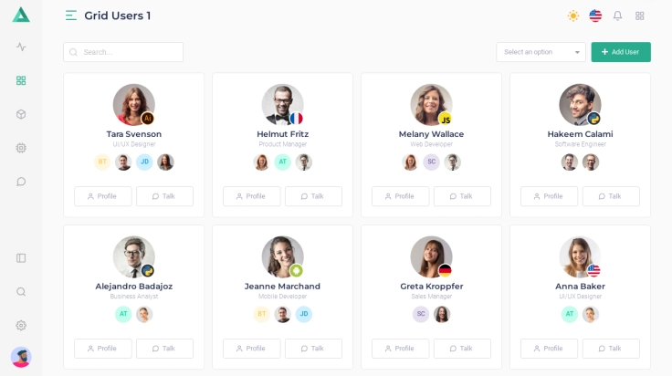Toggle the sidebar layout panel icon
Viewport: 672px width, 376px height.
pyautogui.click(x=21, y=258)
